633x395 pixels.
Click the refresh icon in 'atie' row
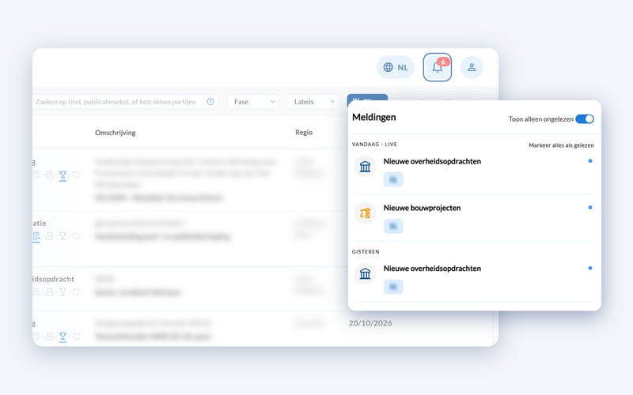tap(76, 235)
